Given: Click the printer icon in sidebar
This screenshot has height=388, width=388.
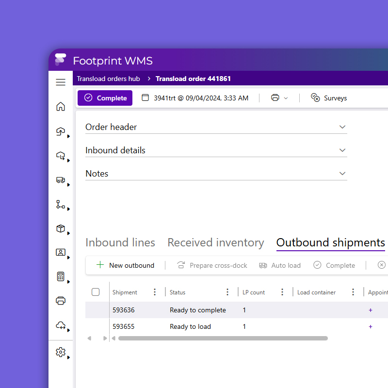Looking at the screenshot, I should pyautogui.click(x=61, y=301).
